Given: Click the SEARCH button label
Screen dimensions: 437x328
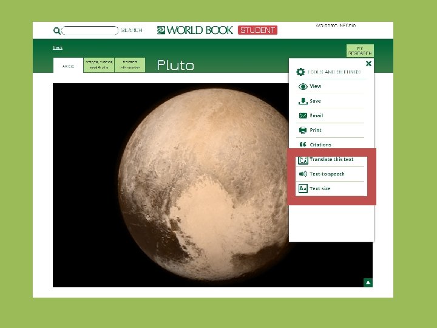Looking at the screenshot, I should (132, 30).
